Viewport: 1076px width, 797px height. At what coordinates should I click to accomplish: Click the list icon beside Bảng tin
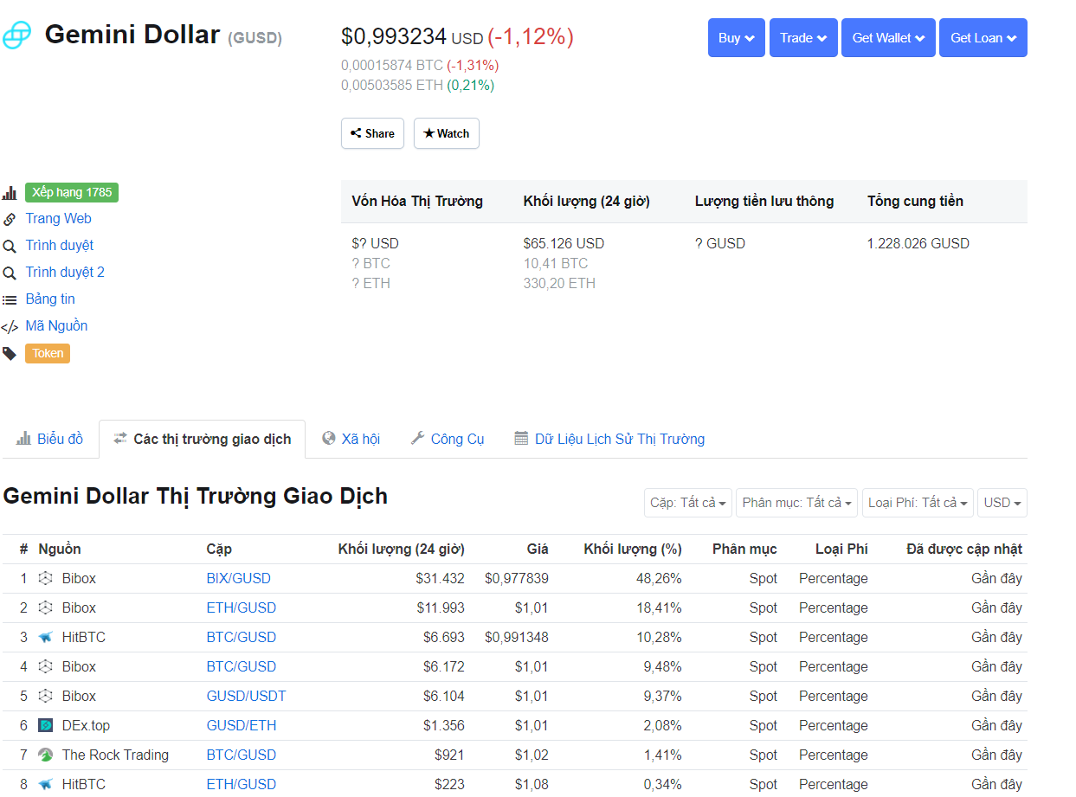coord(10,299)
